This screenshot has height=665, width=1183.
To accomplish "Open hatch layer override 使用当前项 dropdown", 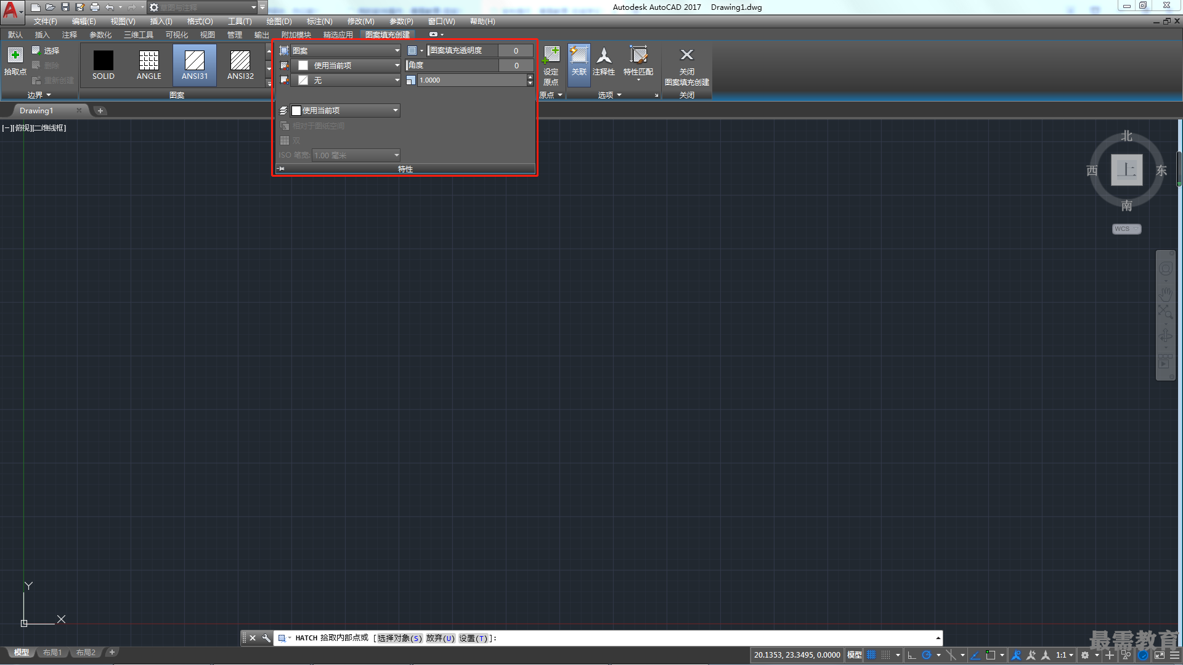I will 345,110.
